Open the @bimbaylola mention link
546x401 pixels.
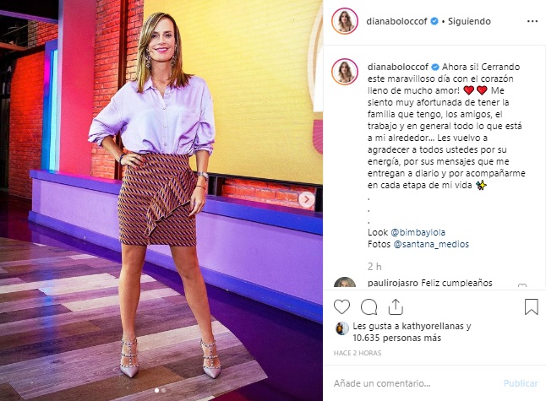pos(418,232)
